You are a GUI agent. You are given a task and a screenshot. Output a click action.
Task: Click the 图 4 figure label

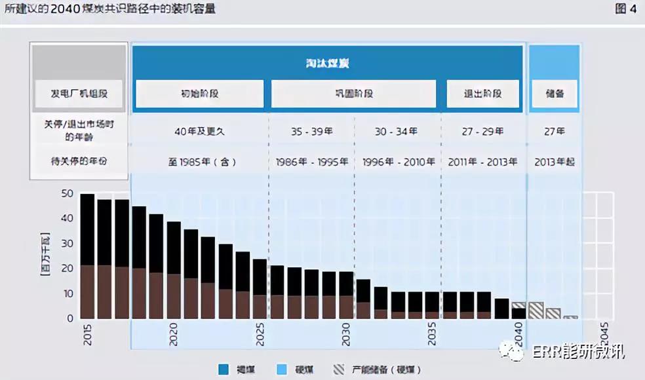click(x=626, y=9)
